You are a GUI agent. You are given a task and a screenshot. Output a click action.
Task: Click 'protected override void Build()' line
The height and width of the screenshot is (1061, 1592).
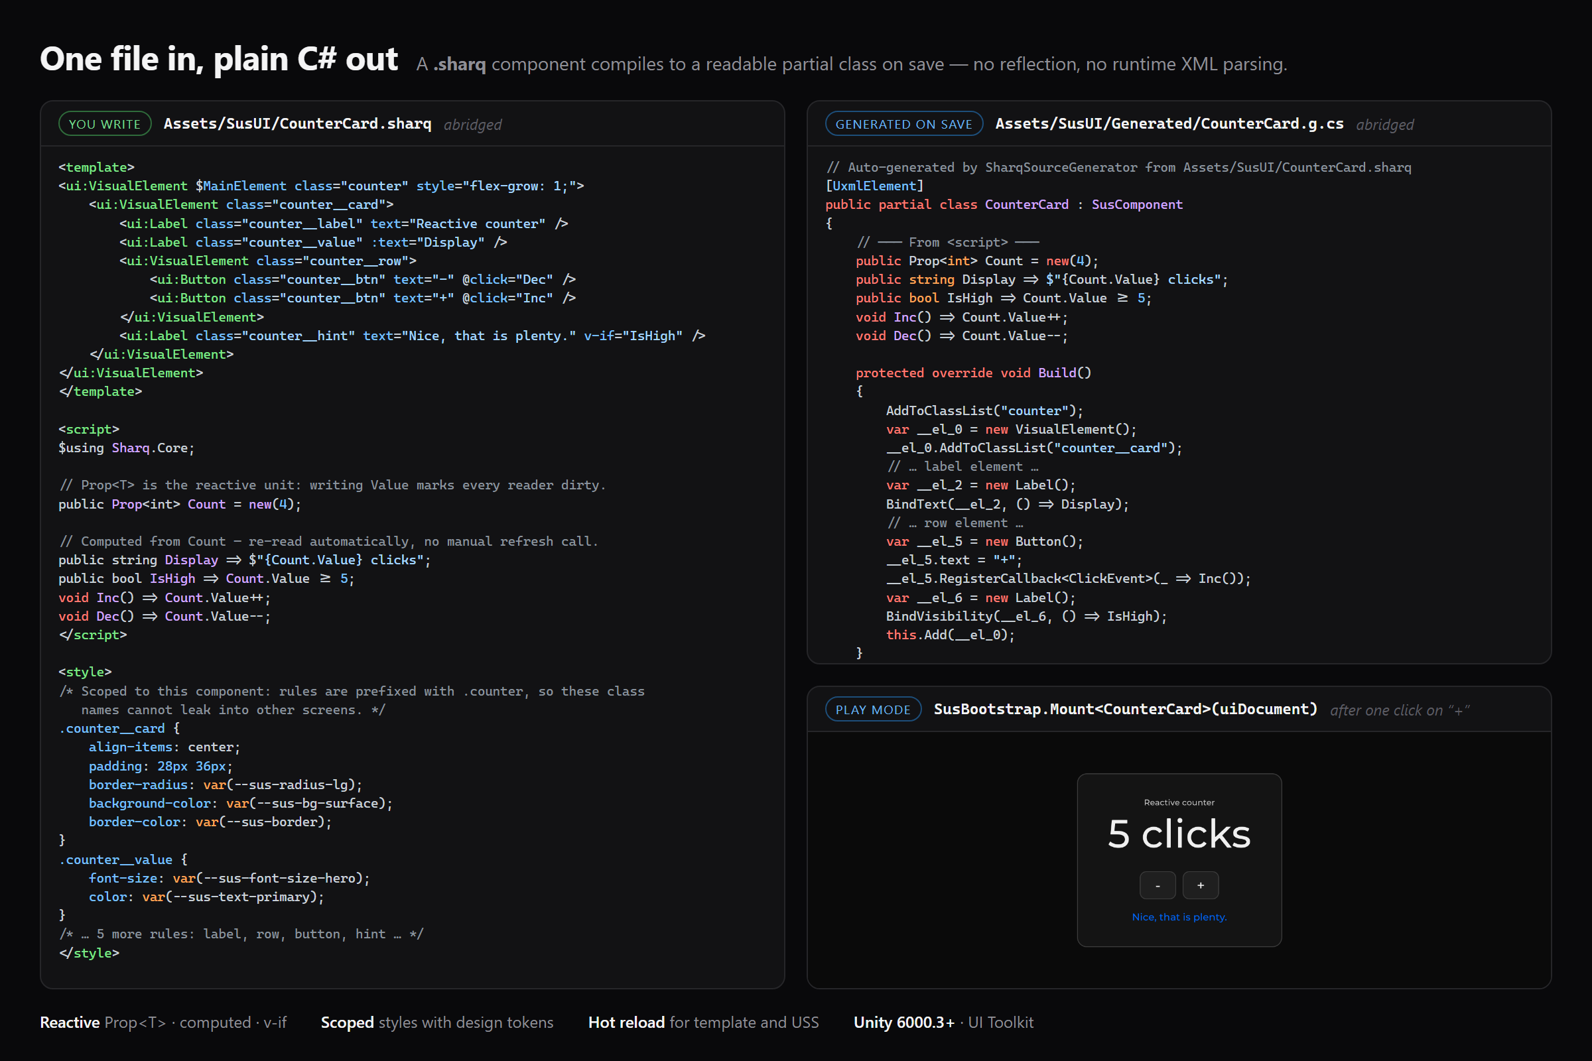tap(974, 373)
